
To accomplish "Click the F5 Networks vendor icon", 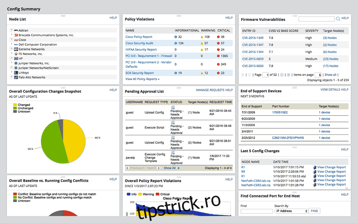I will pyautogui.click(x=16, y=54).
